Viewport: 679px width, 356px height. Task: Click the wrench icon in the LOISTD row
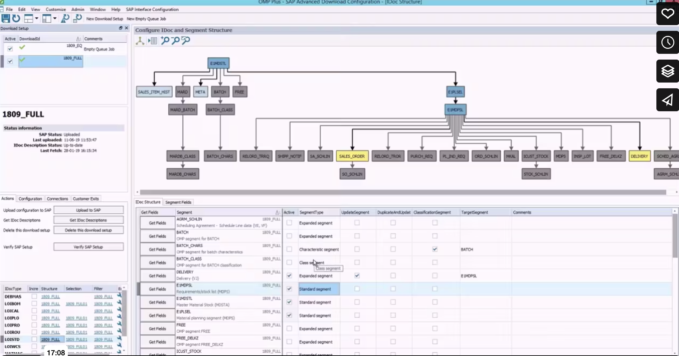click(119, 339)
